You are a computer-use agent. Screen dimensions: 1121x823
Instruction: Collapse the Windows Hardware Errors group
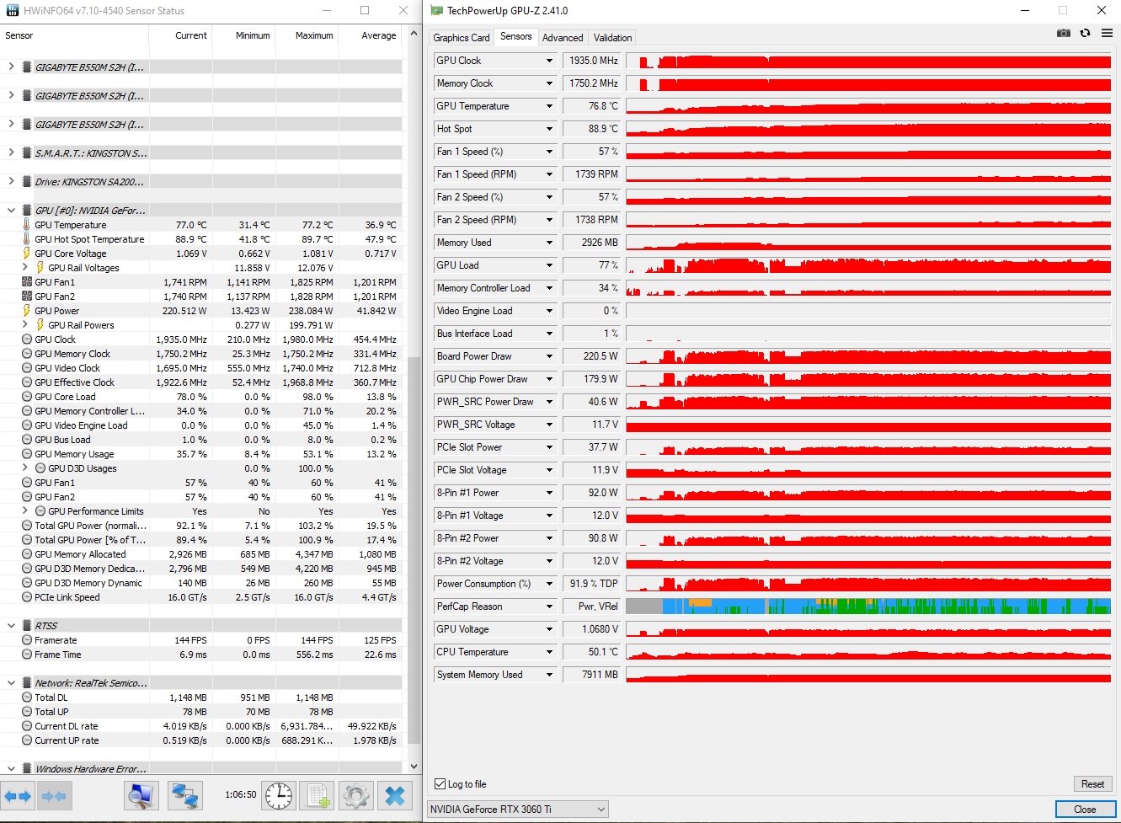[x=11, y=769]
